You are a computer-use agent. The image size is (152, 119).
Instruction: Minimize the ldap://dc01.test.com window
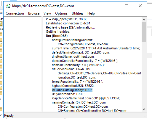point(113,6)
